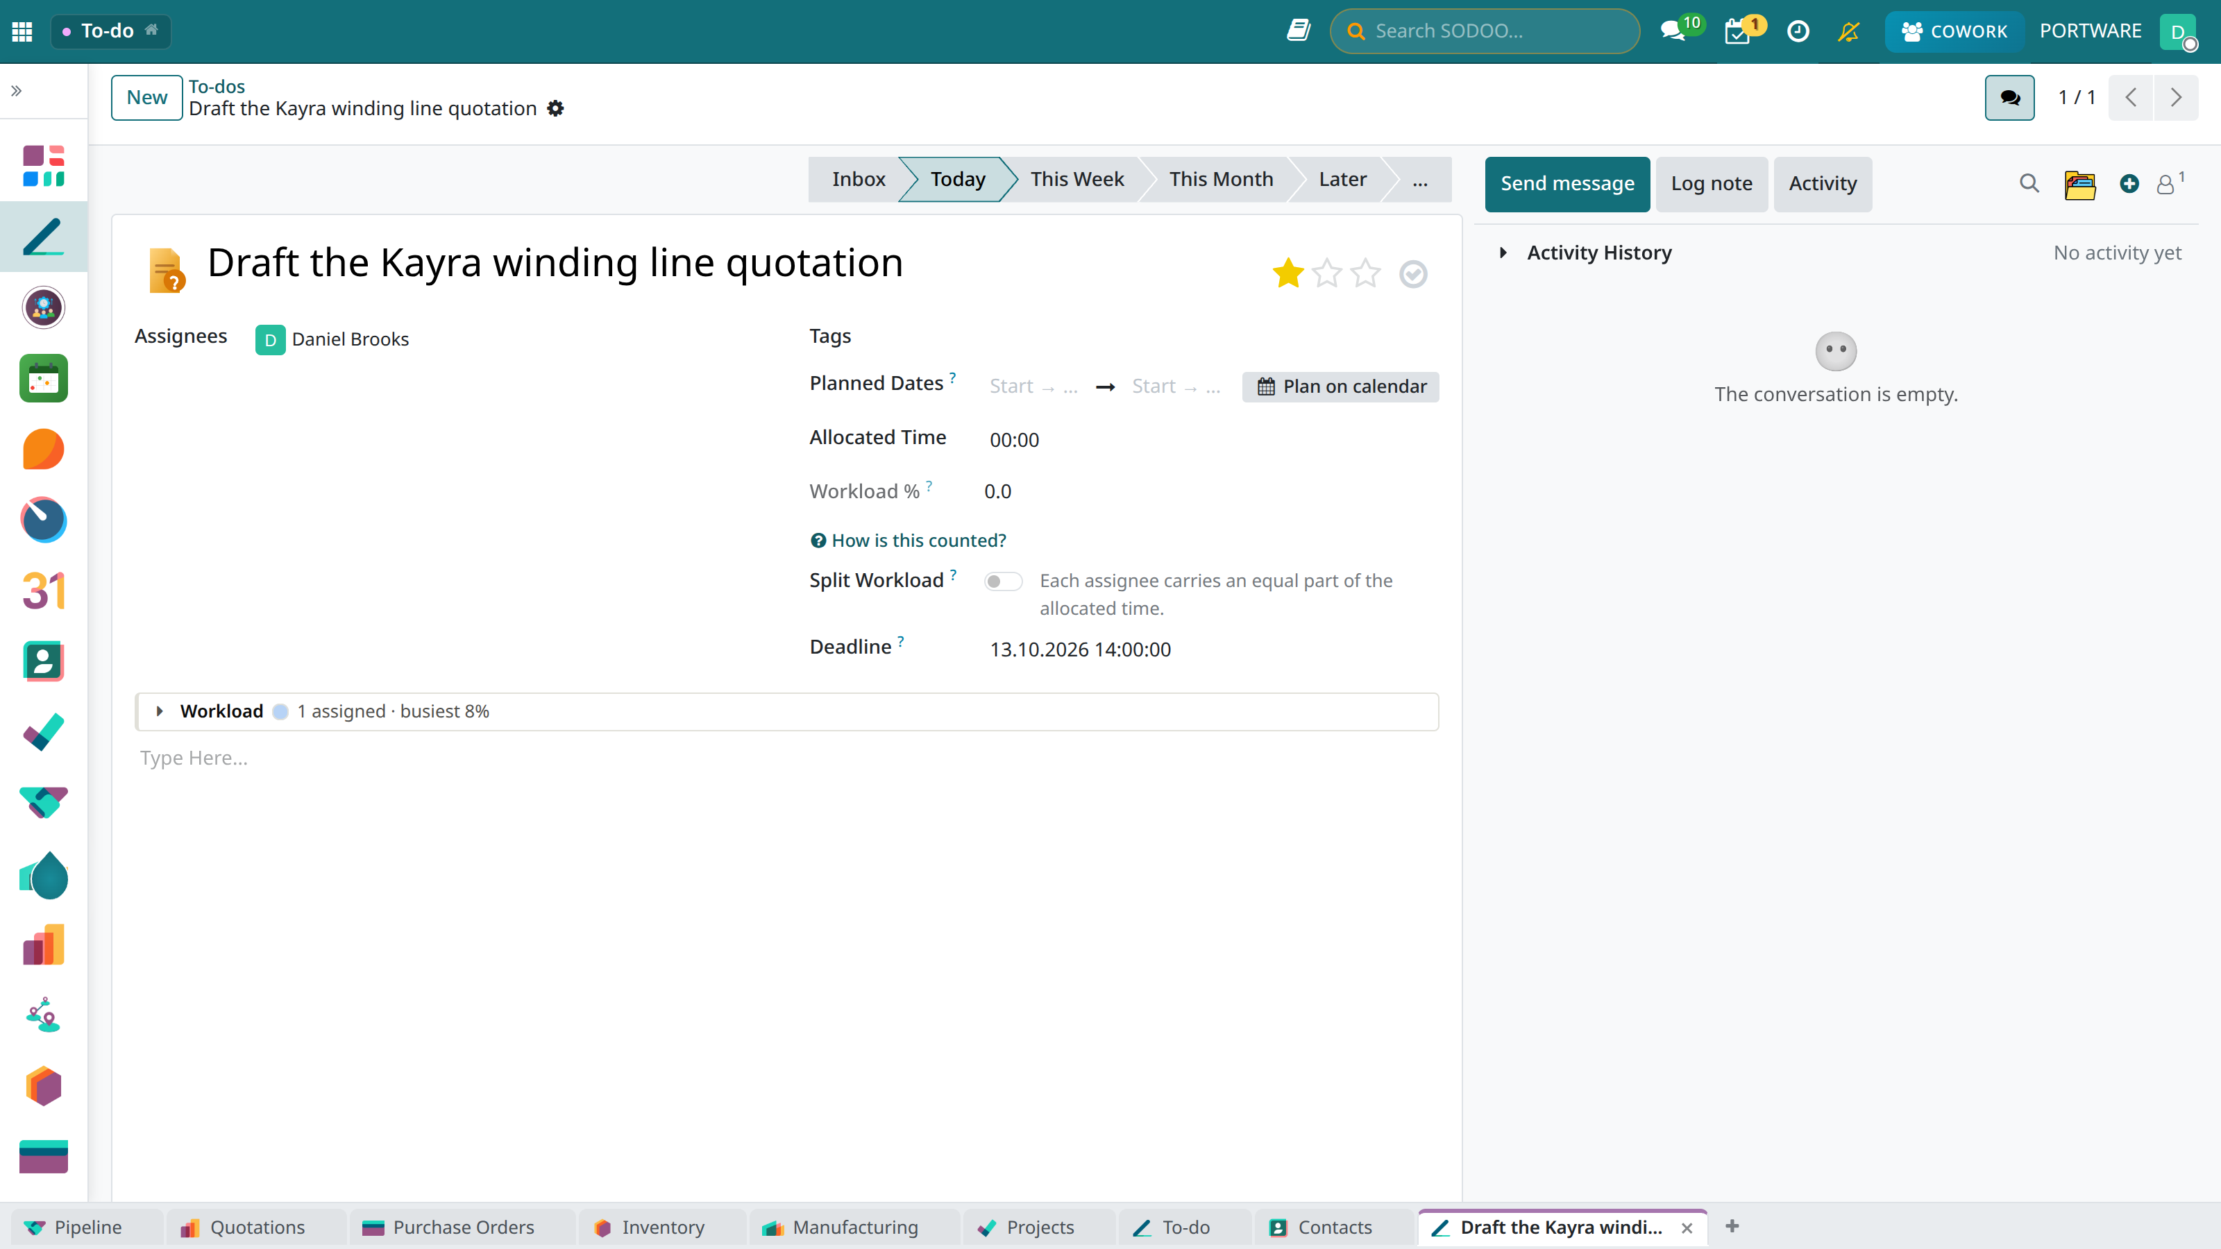Open the To-do pencil app in sidebar
The height and width of the screenshot is (1249, 2221).
coord(44,236)
